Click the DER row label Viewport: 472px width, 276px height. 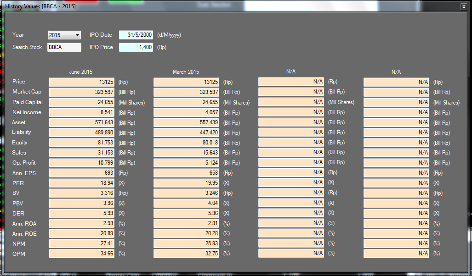coord(18,214)
